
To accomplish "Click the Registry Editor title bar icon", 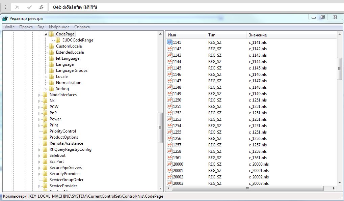I will [x=5, y=19].
